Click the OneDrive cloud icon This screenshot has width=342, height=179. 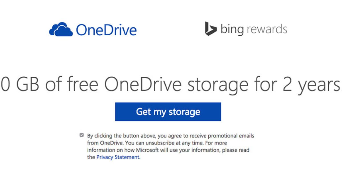(x=61, y=30)
